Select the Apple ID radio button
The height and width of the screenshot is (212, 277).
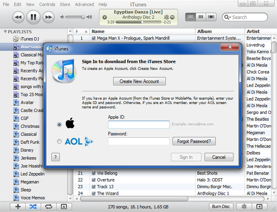(x=59, y=125)
